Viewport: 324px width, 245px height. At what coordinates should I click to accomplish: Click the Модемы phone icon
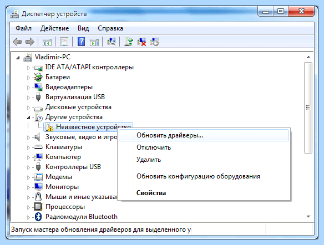coord(38,177)
